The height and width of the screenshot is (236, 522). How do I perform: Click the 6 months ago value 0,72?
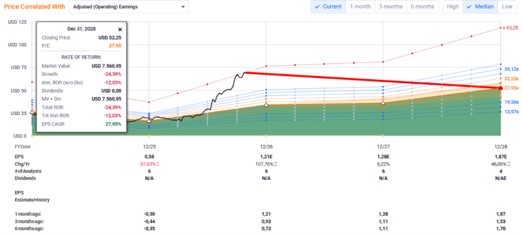click(x=266, y=229)
